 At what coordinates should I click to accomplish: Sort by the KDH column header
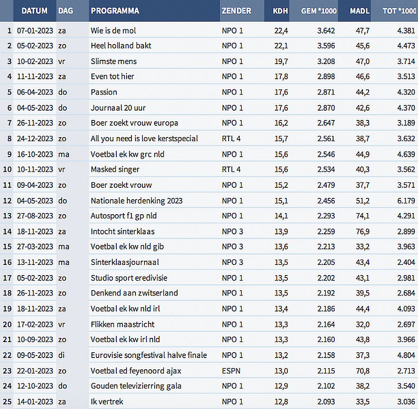280,11
